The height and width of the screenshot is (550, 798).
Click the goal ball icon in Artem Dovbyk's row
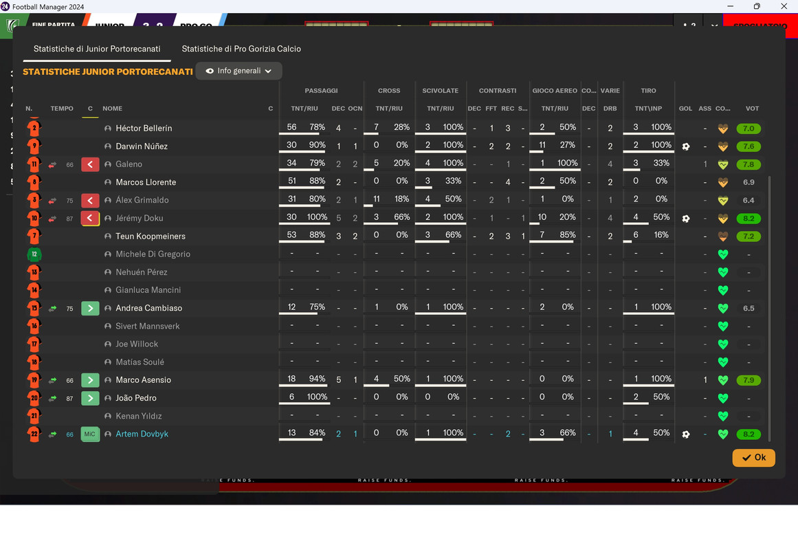(685, 434)
